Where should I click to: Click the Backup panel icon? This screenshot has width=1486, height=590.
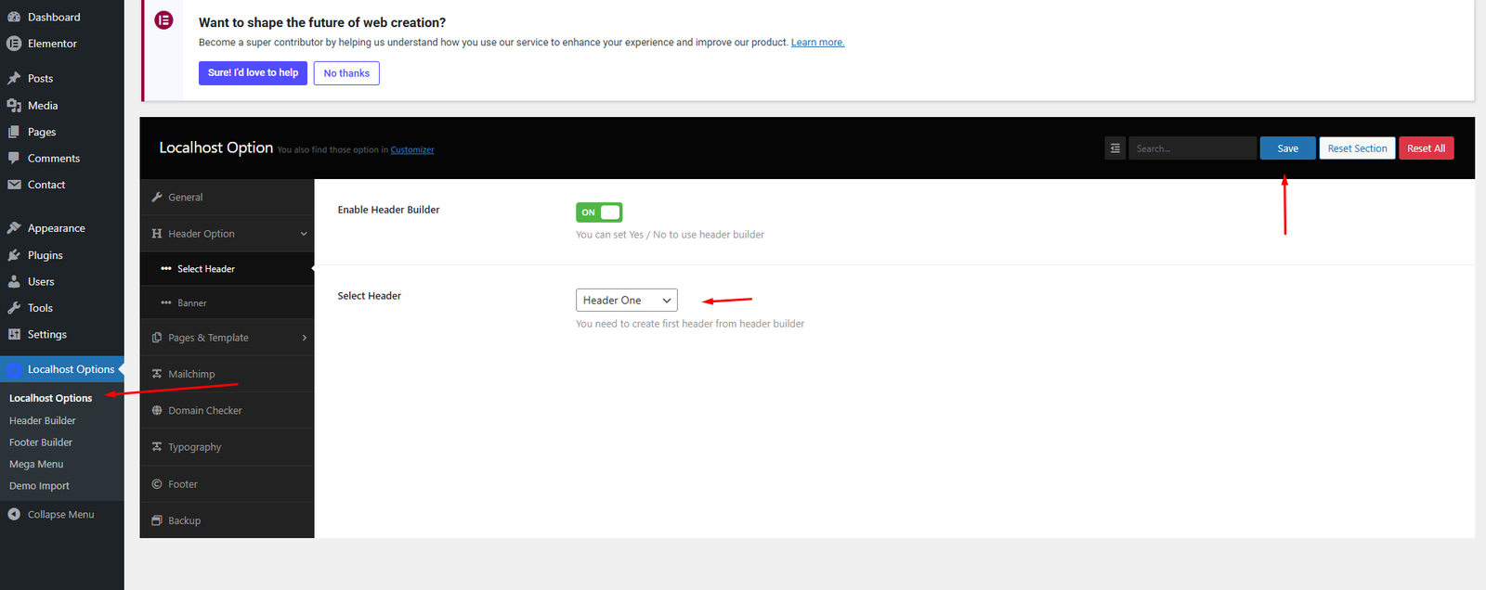pyautogui.click(x=157, y=520)
